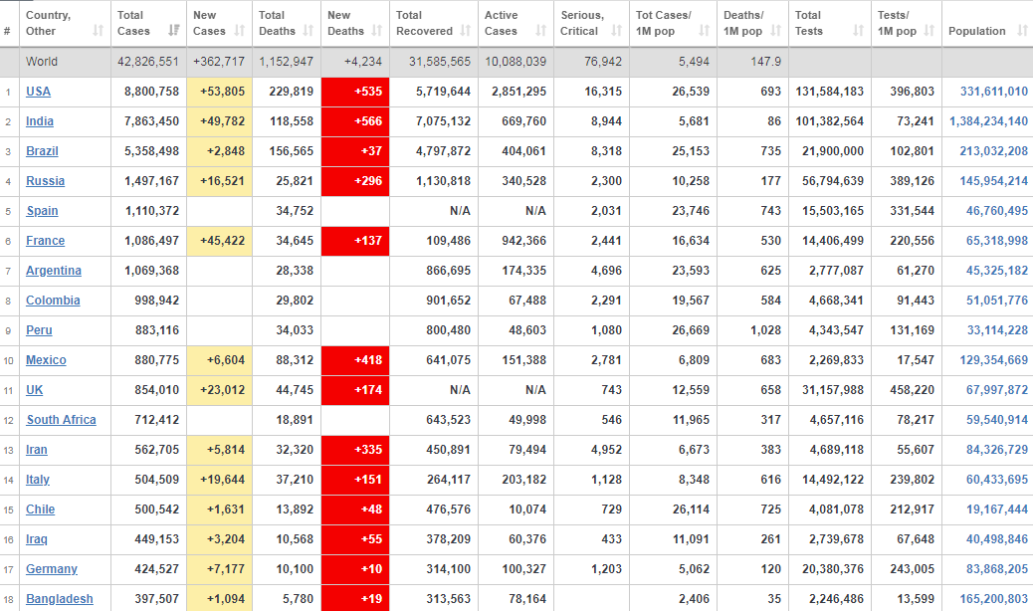The height and width of the screenshot is (611, 1033).
Task: Sort by the Country, Other sort arrows
Action: 99,31
